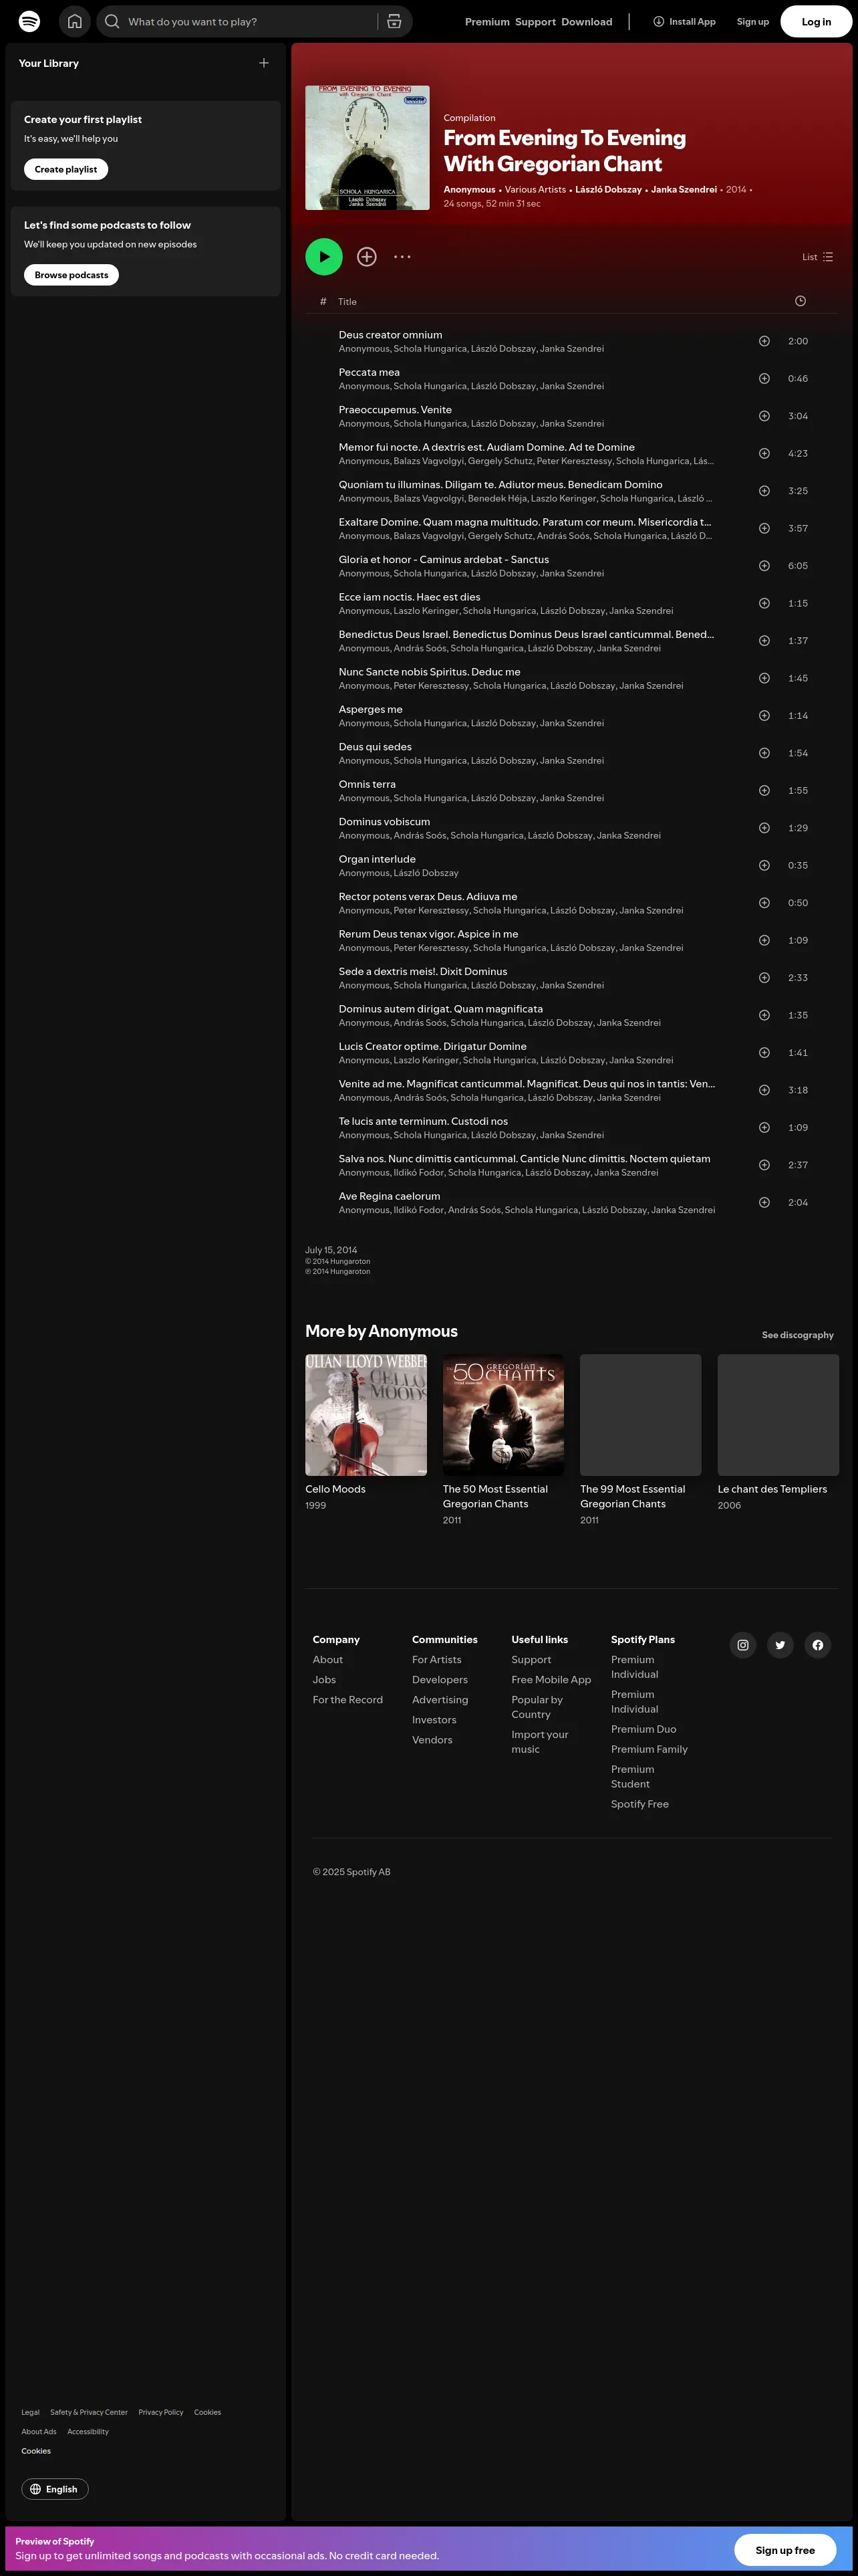Image resolution: width=858 pixels, height=2576 pixels.
Task: Add Asperges me to Liked Songs
Action: point(764,716)
